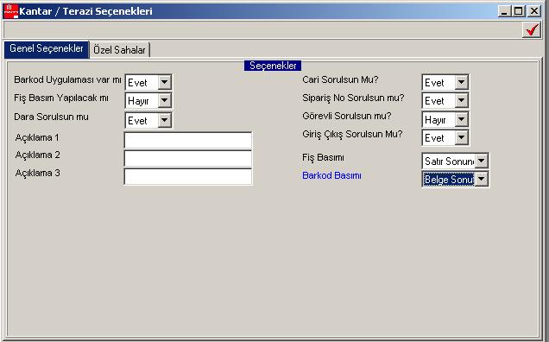Screen dimensions: 549x342
Task: Click the Barkod Basımı blue label
Action: point(331,175)
